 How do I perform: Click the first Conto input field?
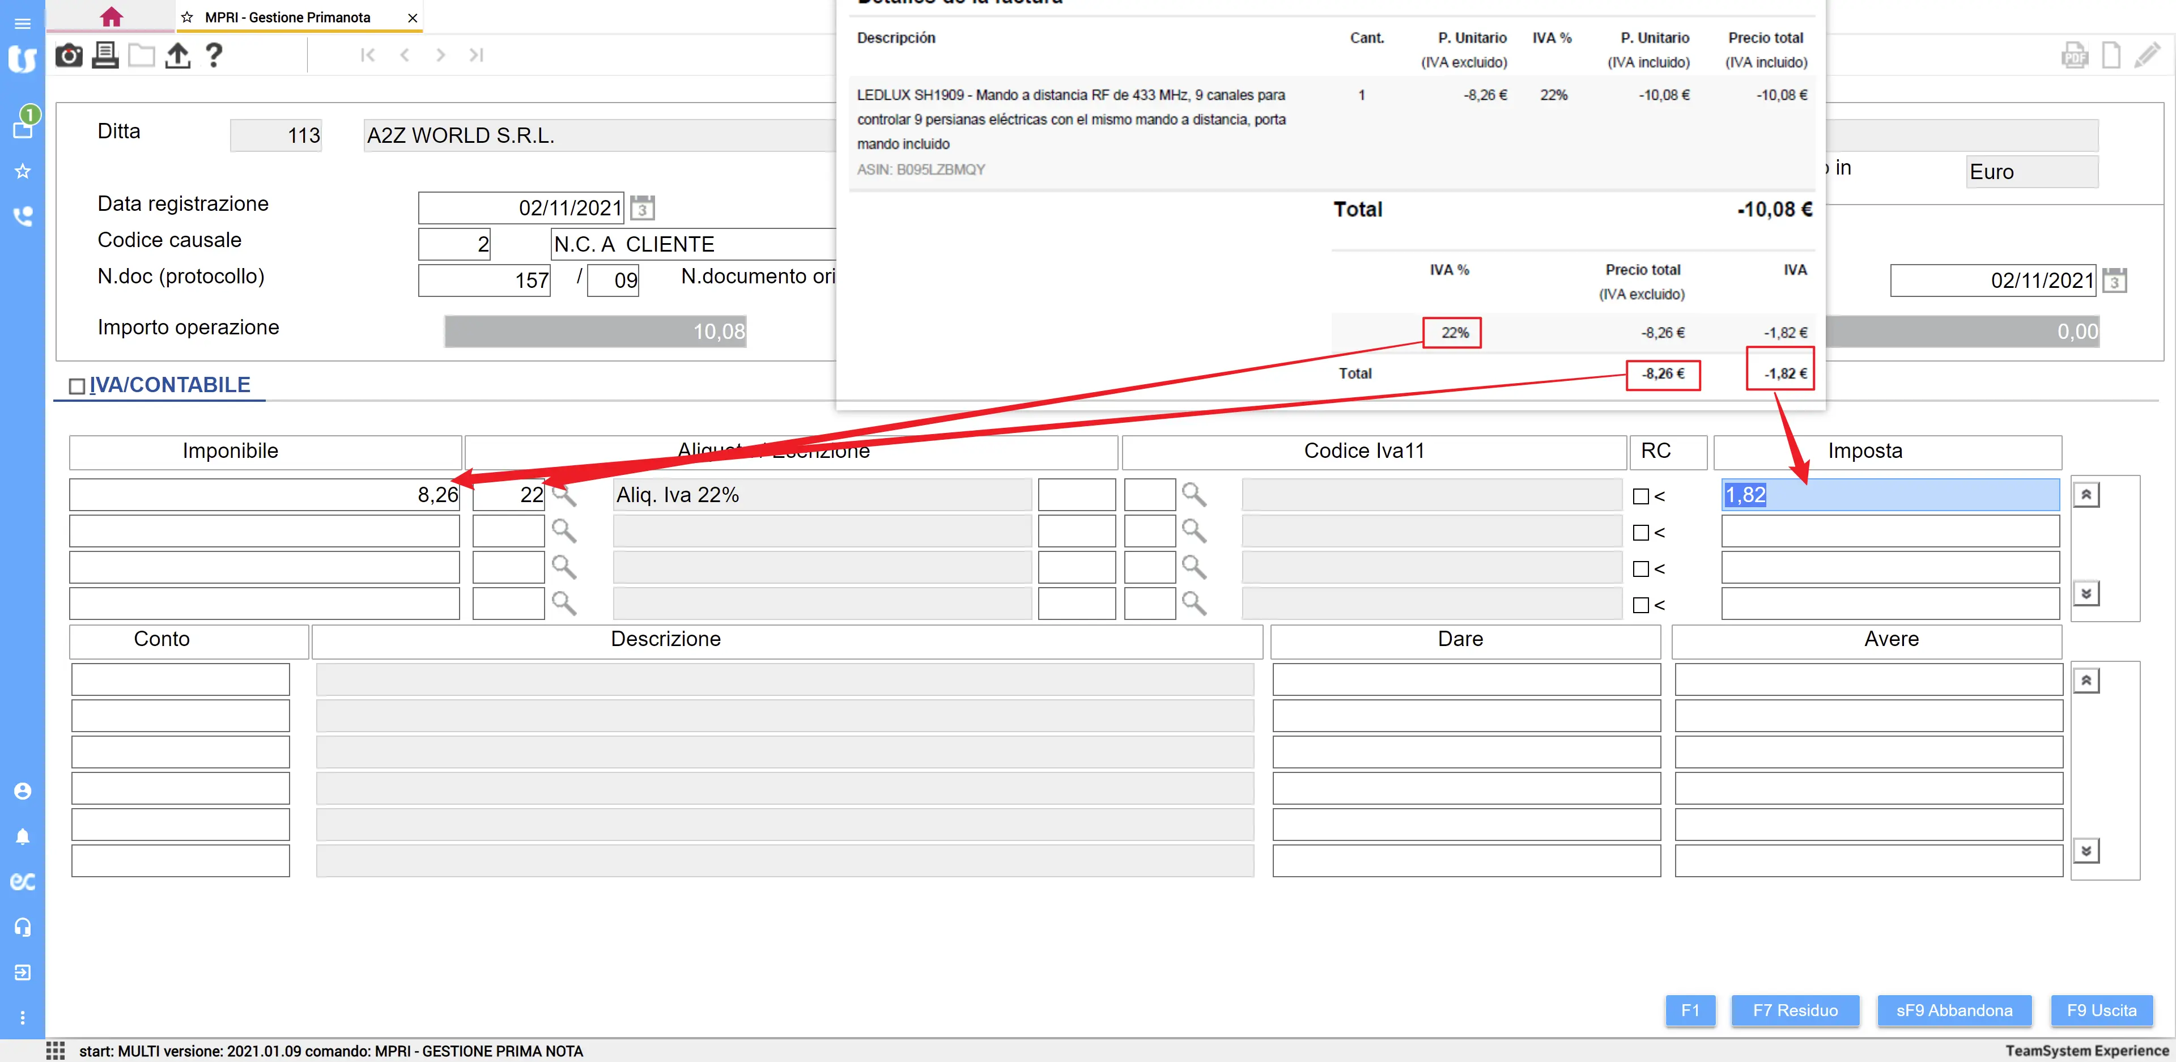coord(180,679)
